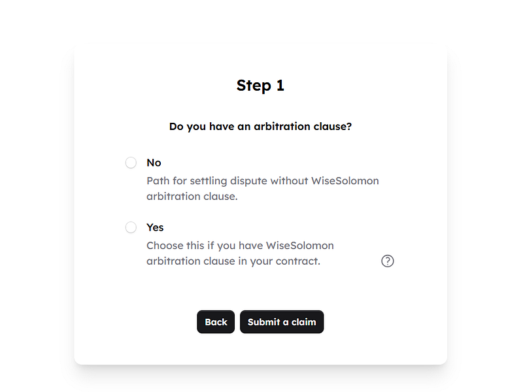Click the circular help icon beside Yes description
The image size is (523, 392).
click(387, 261)
